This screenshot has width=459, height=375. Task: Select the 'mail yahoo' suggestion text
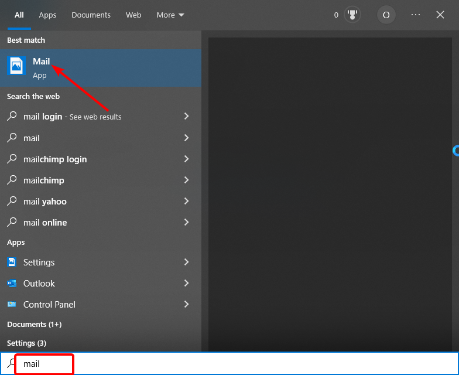[x=44, y=202]
